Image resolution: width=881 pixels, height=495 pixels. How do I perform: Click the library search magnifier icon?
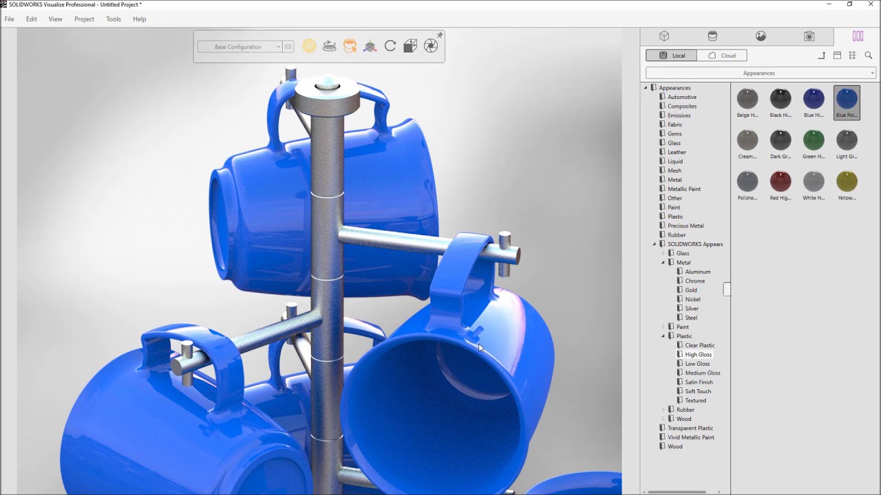[x=869, y=56]
